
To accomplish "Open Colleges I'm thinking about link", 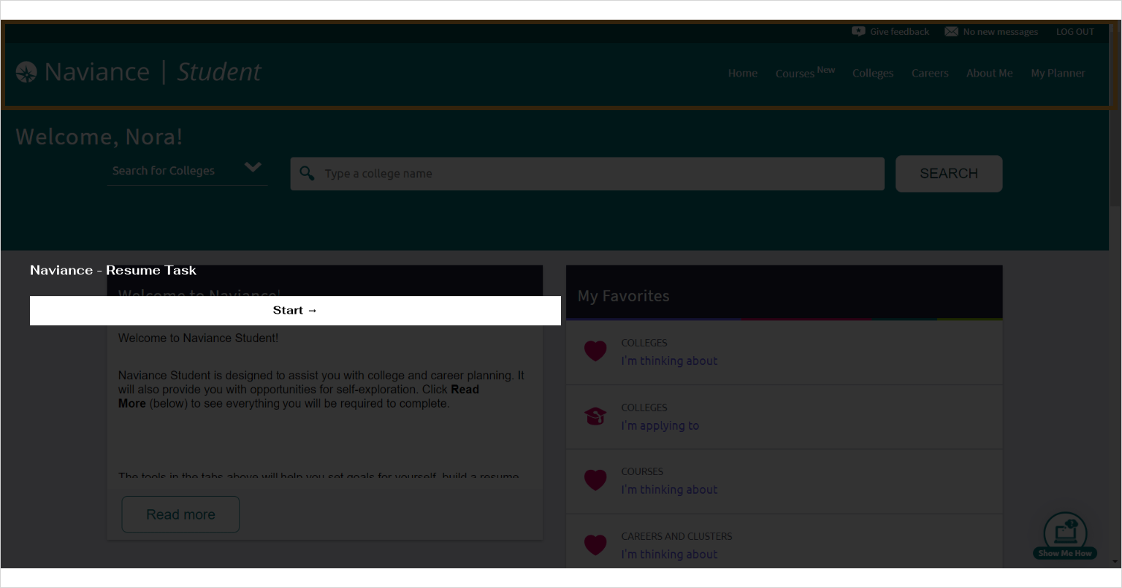I will tap(669, 360).
